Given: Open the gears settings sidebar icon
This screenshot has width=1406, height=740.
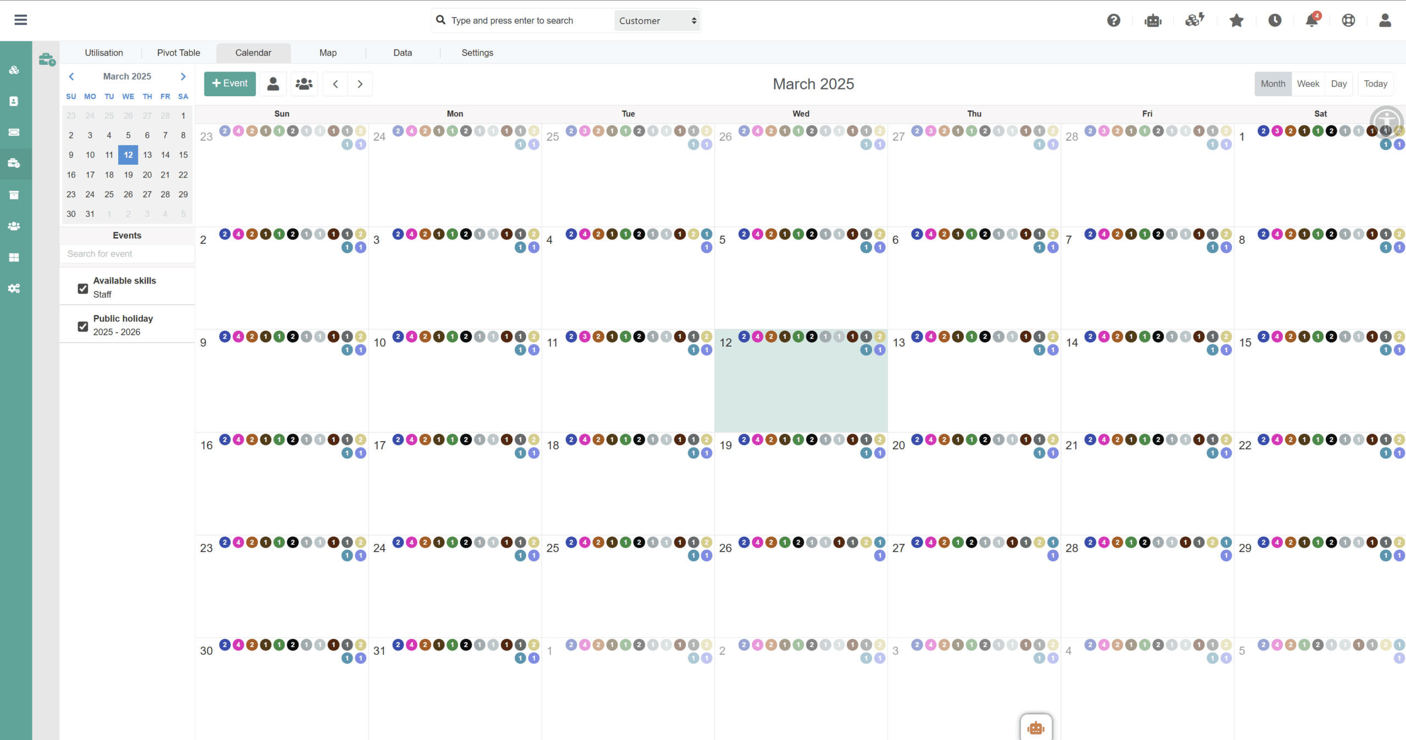Looking at the screenshot, I should [x=14, y=288].
